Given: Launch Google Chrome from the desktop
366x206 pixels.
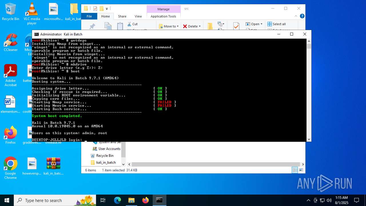Looking at the screenshot, I should tap(11, 168).
